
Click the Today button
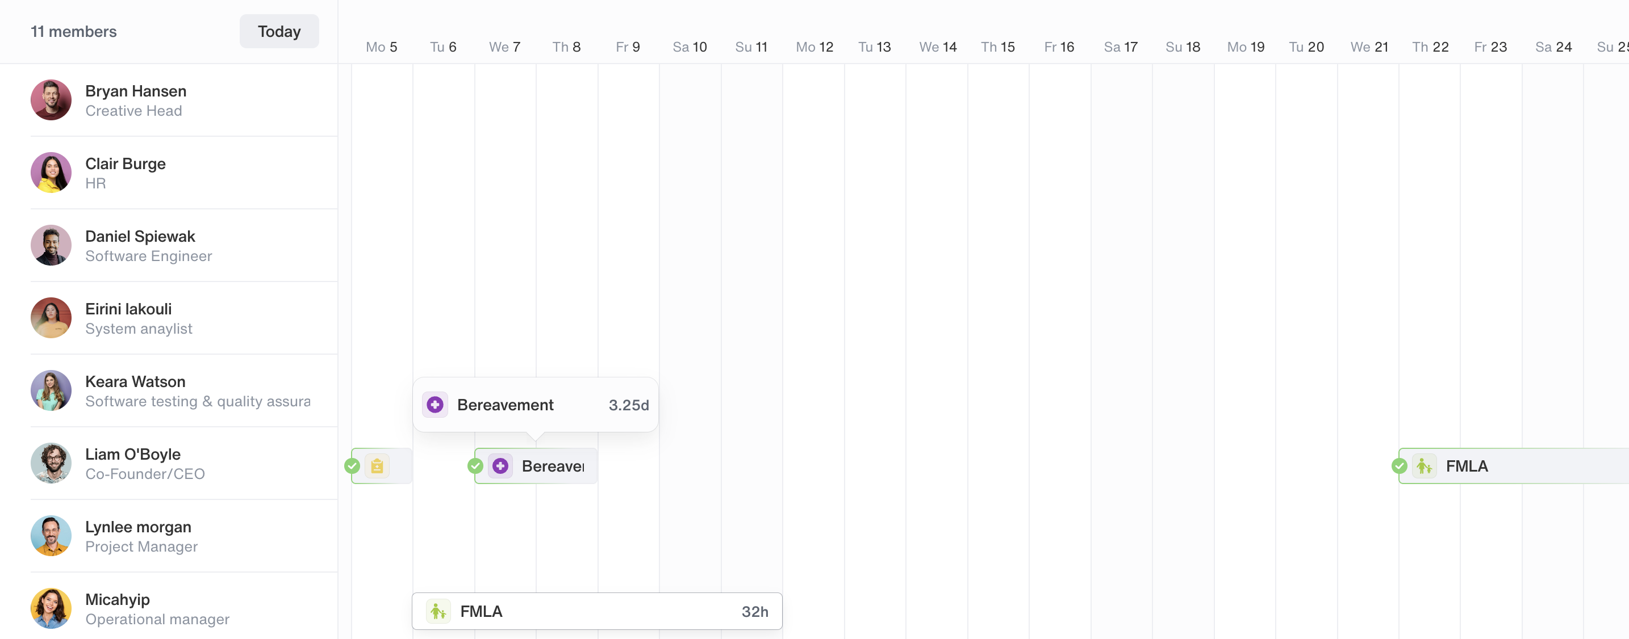[279, 31]
